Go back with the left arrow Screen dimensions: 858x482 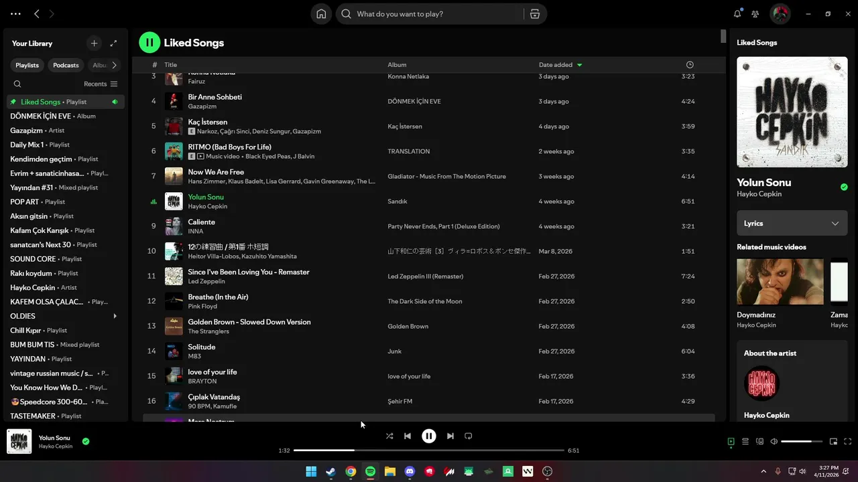pyautogui.click(x=37, y=13)
